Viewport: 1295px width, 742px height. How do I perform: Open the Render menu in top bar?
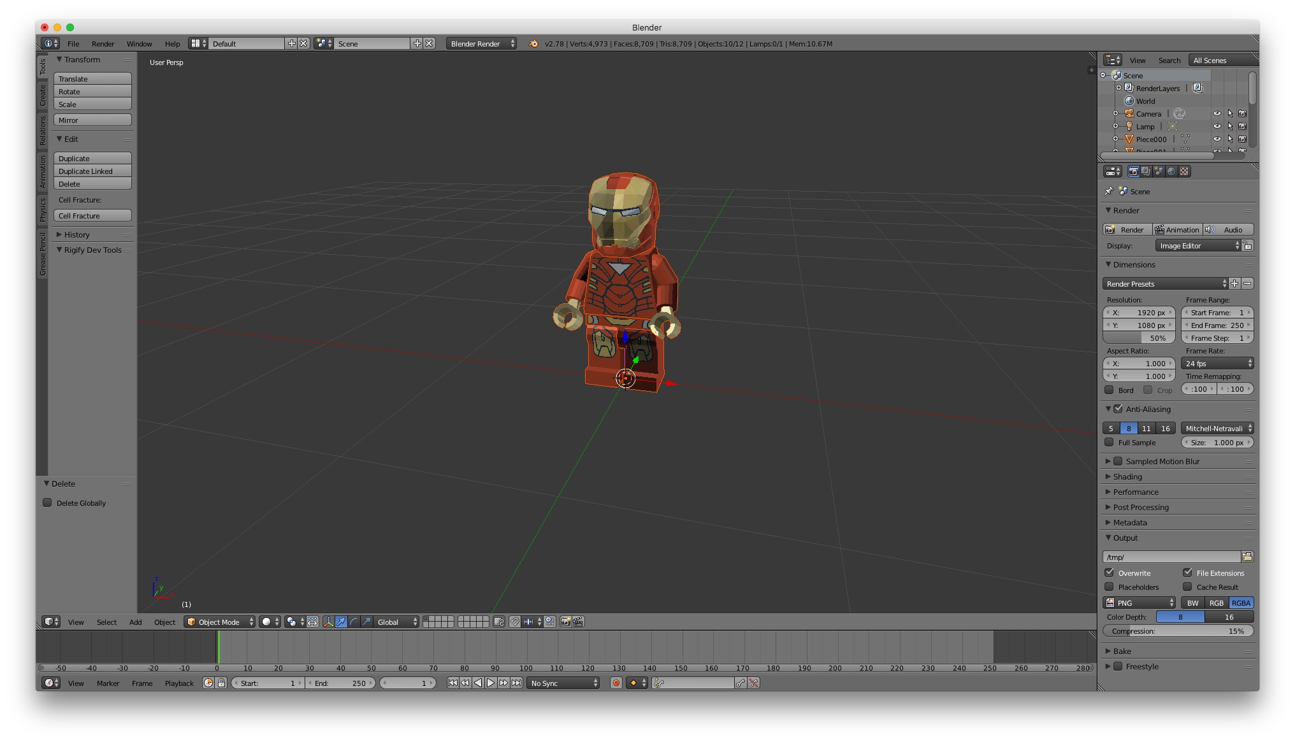click(x=103, y=44)
